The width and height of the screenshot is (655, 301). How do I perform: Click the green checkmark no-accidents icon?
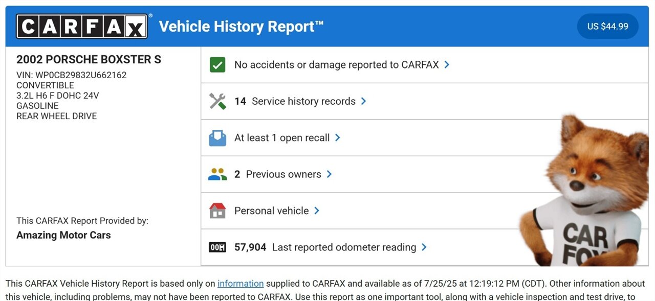coord(217,65)
